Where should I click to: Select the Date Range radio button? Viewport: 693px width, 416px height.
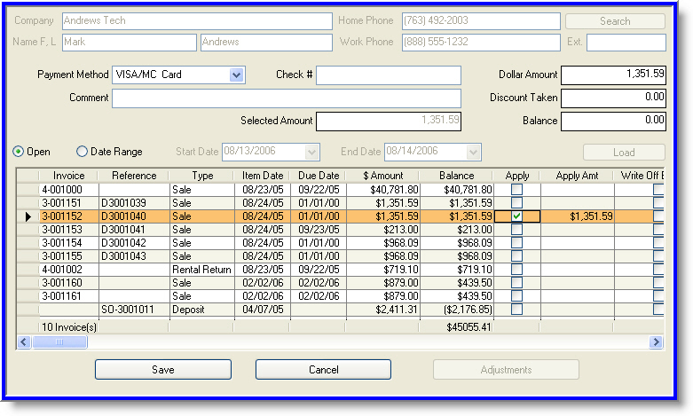tap(82, 152)
